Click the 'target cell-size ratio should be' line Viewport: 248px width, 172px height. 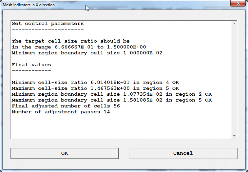(71, 41)
